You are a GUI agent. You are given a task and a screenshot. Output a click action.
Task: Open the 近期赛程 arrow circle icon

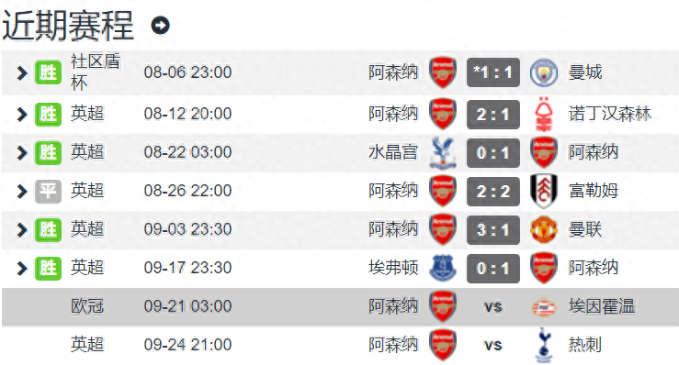160,25
